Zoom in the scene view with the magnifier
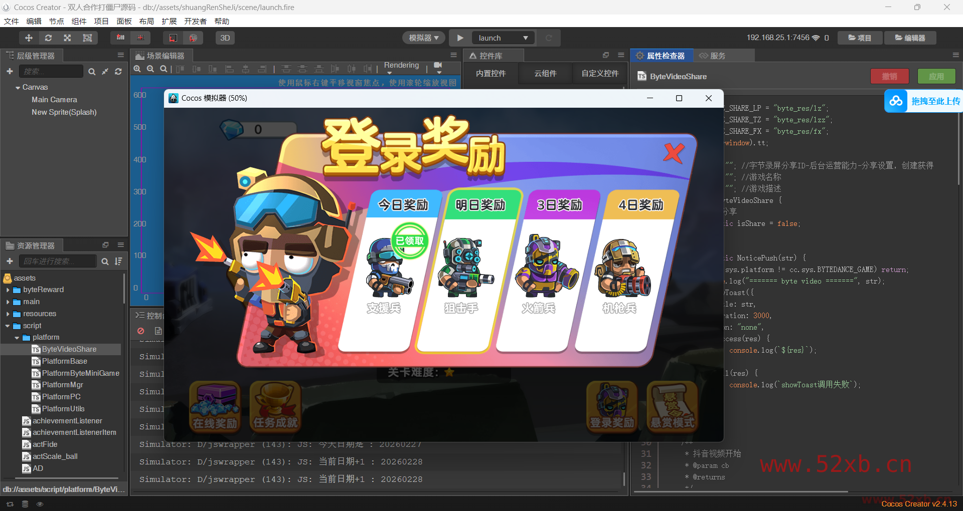 [x=137, y=69]
